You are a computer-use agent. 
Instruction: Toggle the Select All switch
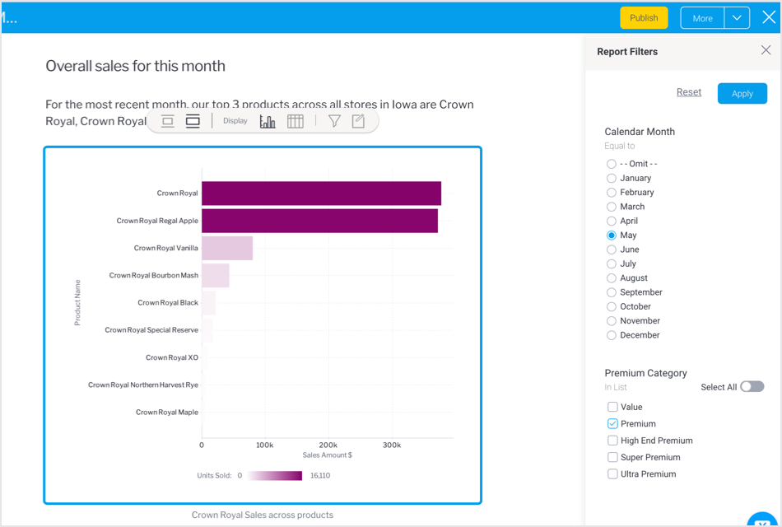pyautogui.click(x=752, y=387)
